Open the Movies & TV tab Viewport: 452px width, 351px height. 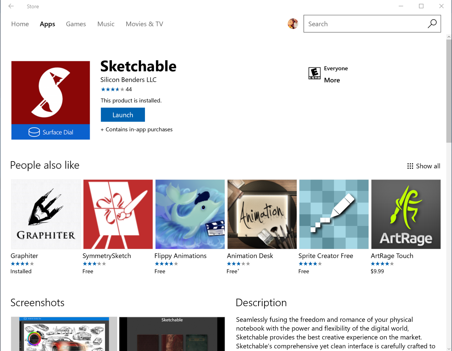click(x=144, y=24)
